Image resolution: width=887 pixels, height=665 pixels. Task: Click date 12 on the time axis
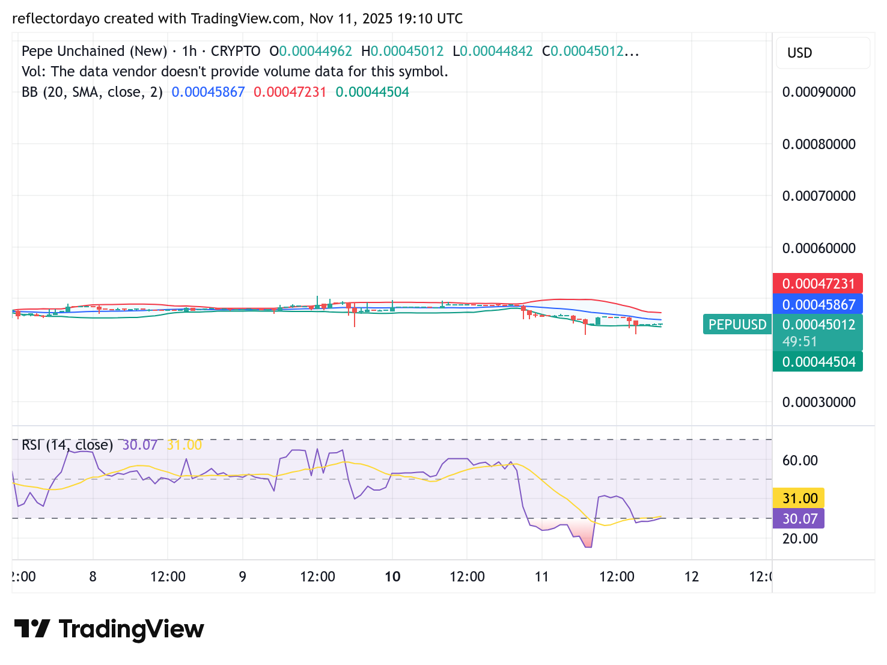point(692,577)
